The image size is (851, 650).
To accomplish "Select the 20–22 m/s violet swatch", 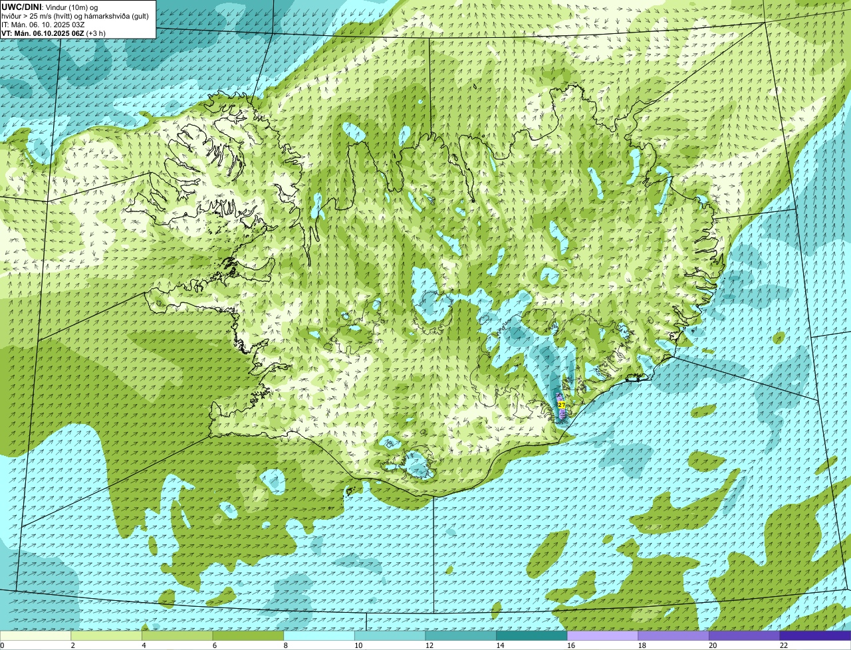I will click(745, 635).
